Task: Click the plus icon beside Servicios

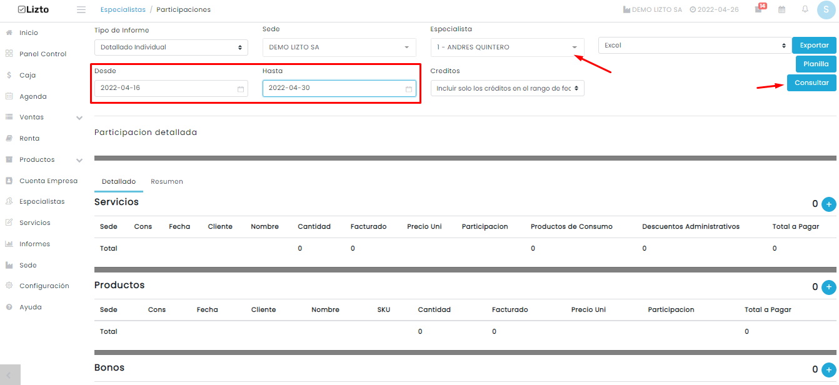Action: coord(828,204)
